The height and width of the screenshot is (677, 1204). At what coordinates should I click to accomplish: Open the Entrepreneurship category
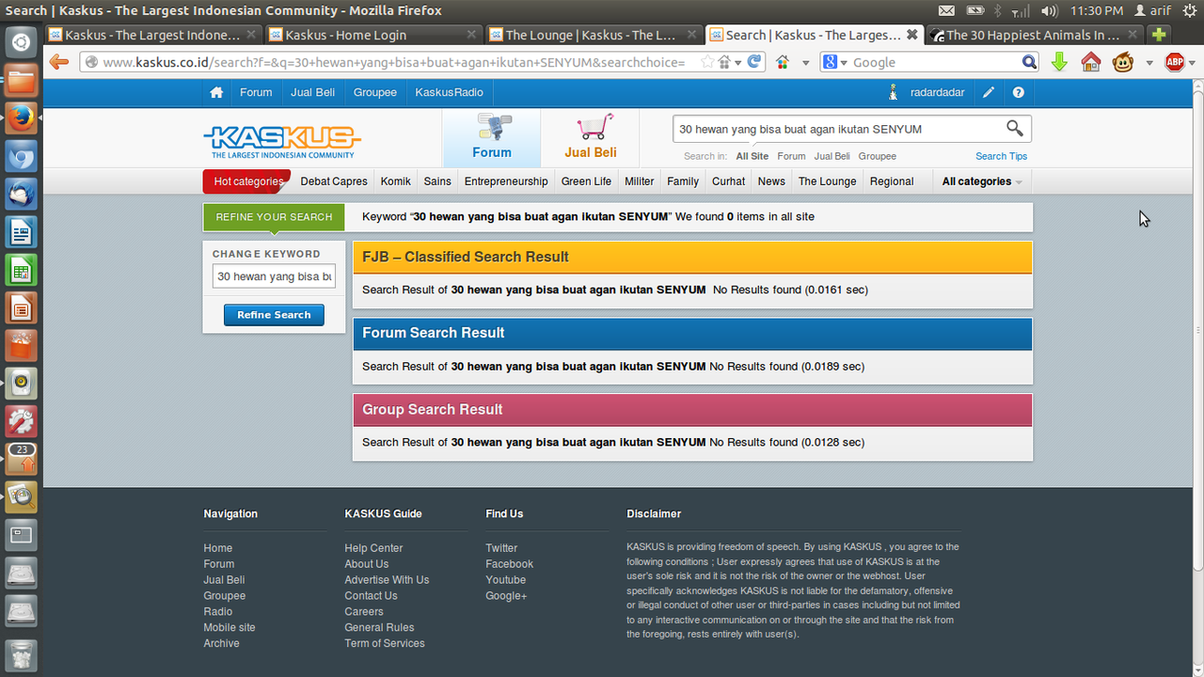506,181
